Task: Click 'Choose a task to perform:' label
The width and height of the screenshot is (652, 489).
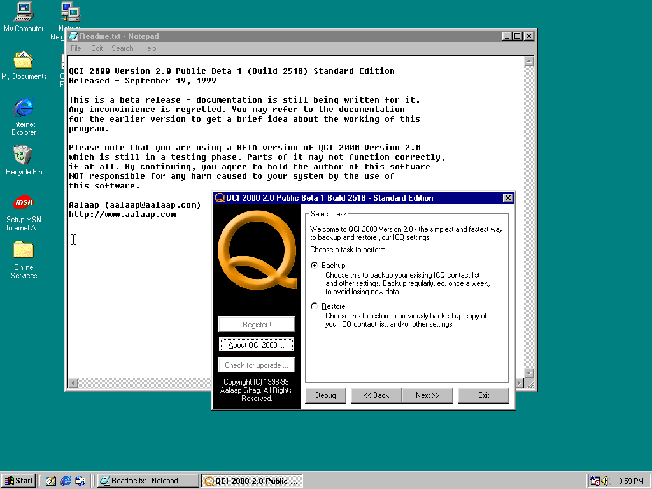Action: point(348,250)
